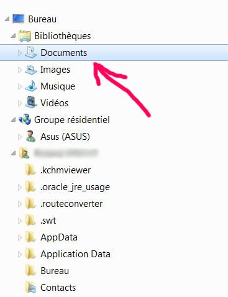Open the Vidéos library label

pos(54,103)
